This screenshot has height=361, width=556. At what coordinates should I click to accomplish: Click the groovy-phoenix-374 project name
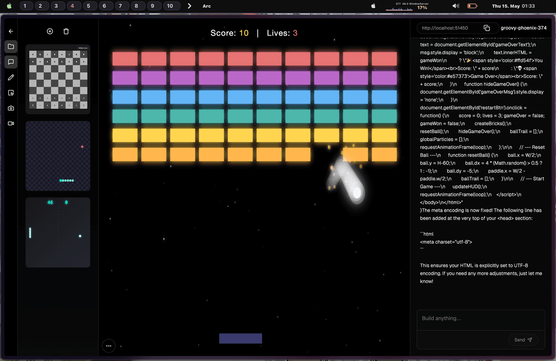524,28
